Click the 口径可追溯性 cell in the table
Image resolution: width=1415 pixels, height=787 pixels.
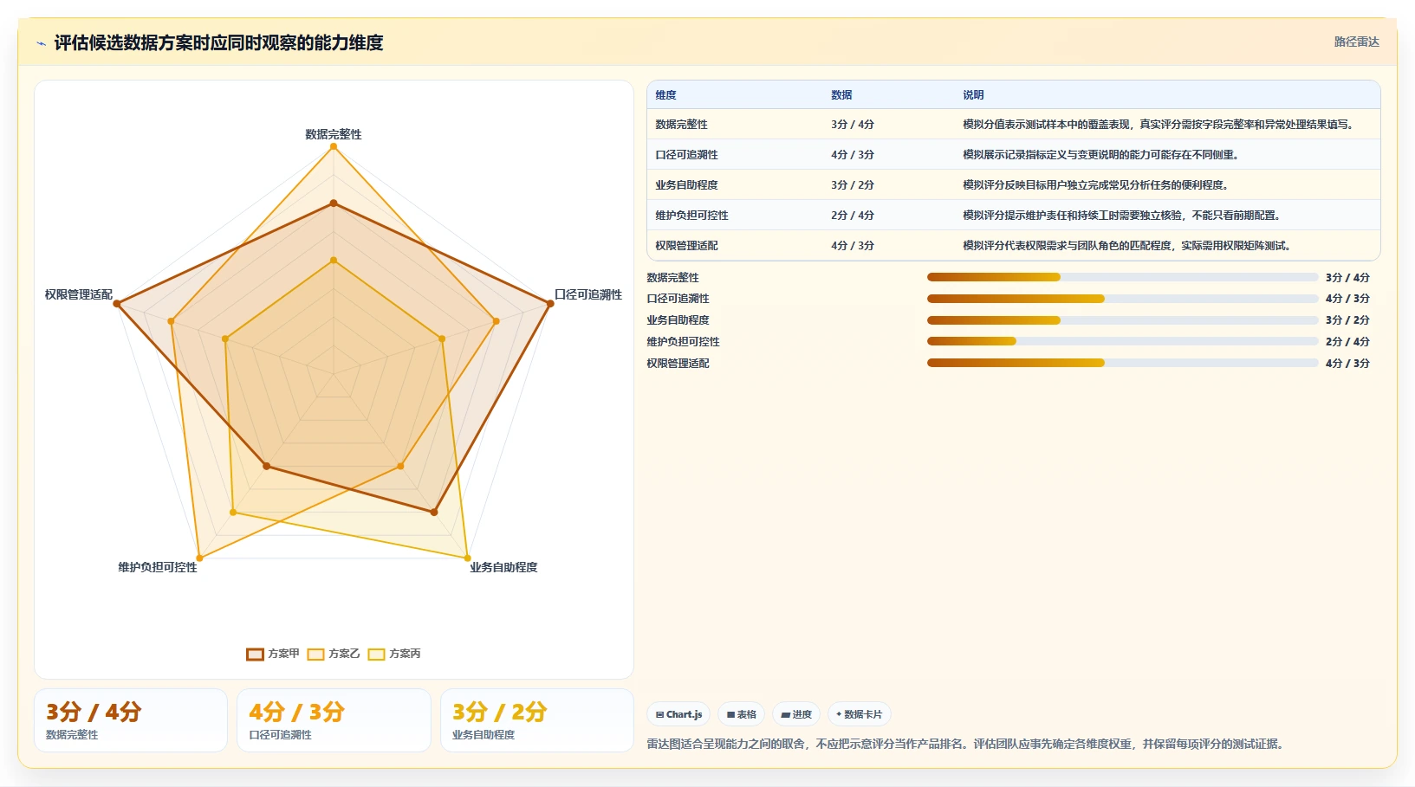686,155
